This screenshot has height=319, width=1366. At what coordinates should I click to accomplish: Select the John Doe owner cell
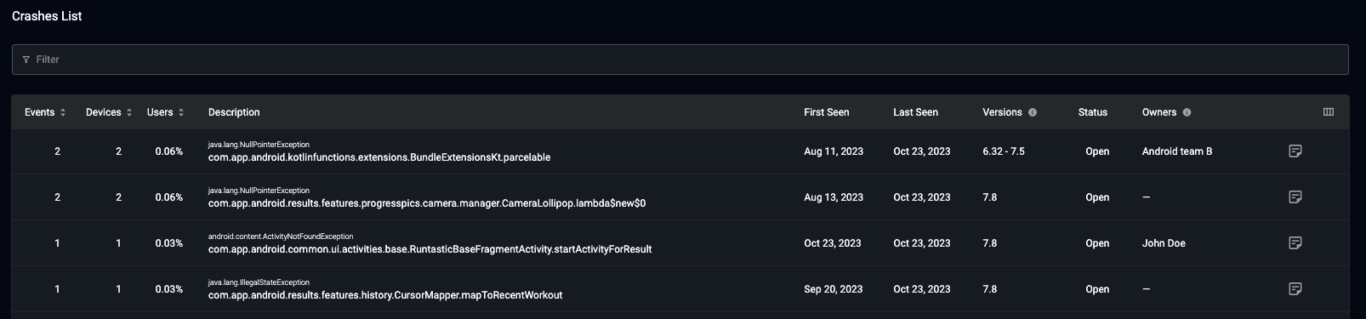[1164, 243]
